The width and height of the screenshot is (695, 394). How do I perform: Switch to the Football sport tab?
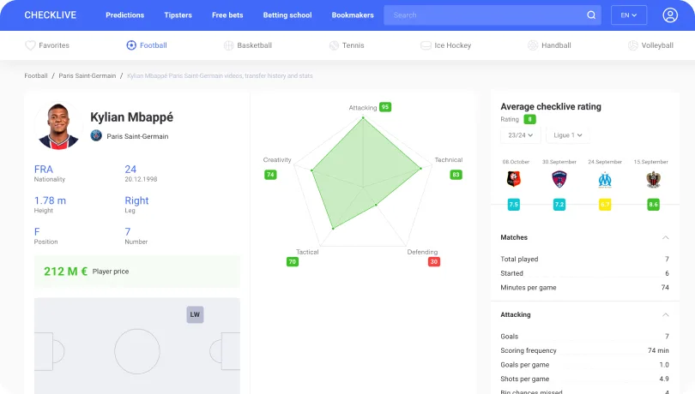(147, 45)
